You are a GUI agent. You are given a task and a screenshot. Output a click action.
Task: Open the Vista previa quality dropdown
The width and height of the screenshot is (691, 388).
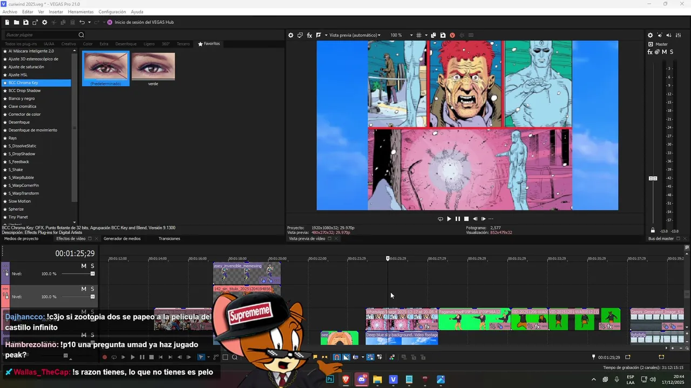[355, 35]
